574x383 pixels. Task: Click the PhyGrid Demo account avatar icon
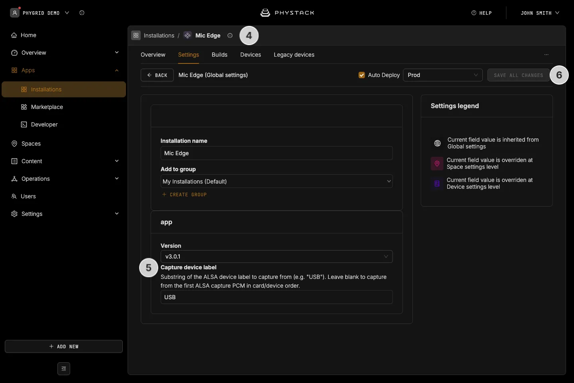point(15,13)
